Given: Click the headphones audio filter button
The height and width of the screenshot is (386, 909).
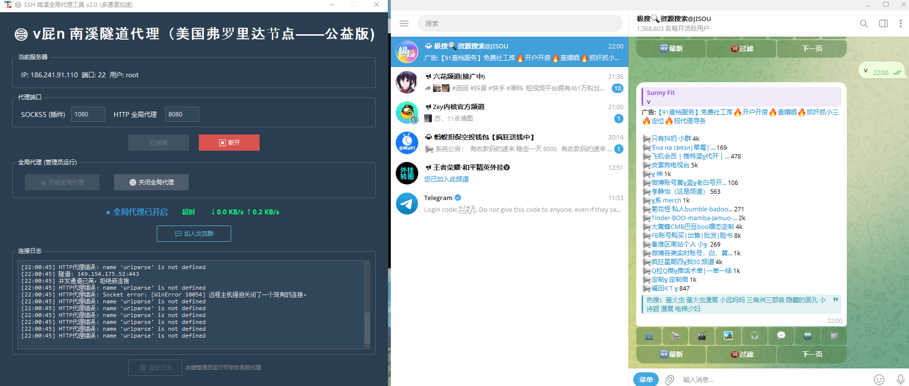Looking at the screenshot, I should pos(755,336).
